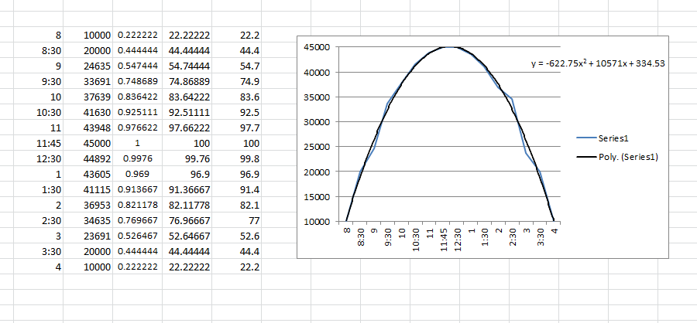Click the 25000 label on chart's vertical axis
Viewport: 697px width, 323px height.
click(319, 147)
